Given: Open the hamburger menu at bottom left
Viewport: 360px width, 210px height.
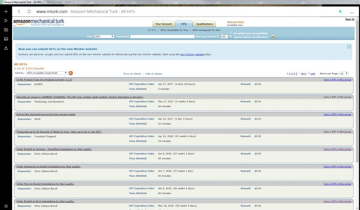Looking at the screenshot, I should coord(6,206).
